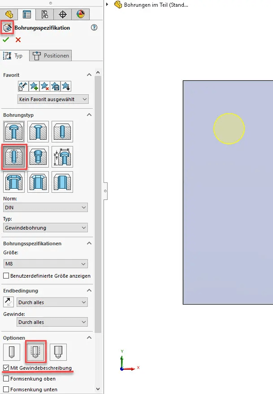The image size is (273, 394).
Task: Open the Größe dropdown showing M8
Action: 45,264
